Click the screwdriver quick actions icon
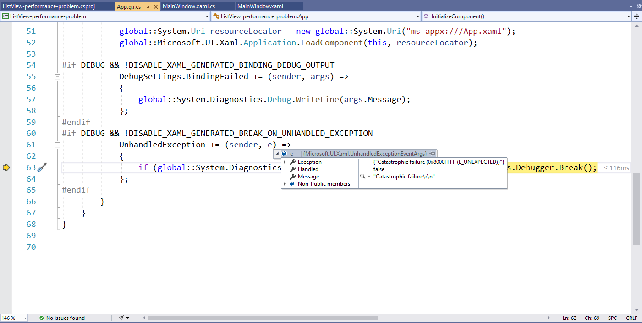642x323 pixels. pos(42,167)
